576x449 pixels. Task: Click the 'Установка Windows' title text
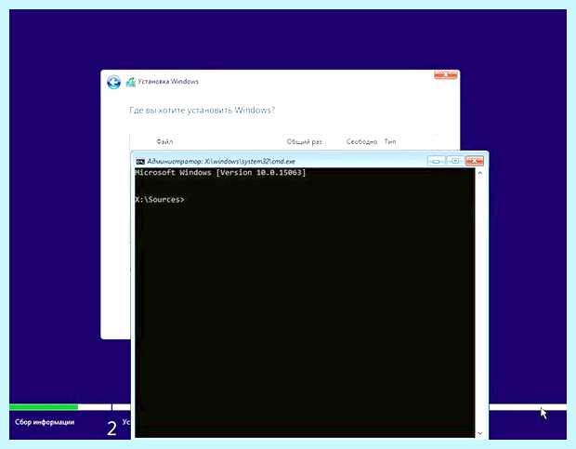pos(168,82)
